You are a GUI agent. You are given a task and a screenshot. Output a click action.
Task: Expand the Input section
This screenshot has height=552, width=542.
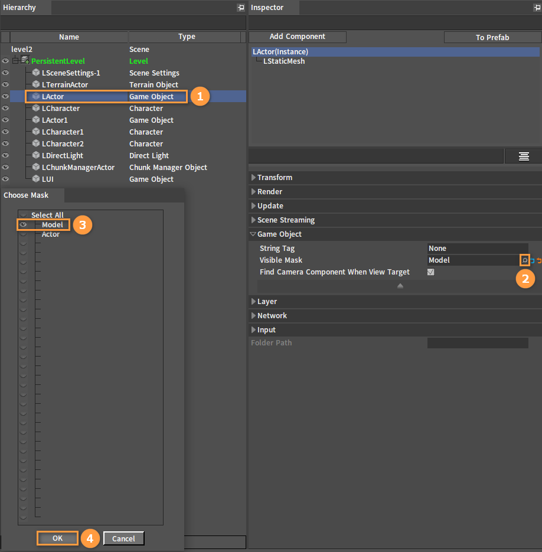253,329
